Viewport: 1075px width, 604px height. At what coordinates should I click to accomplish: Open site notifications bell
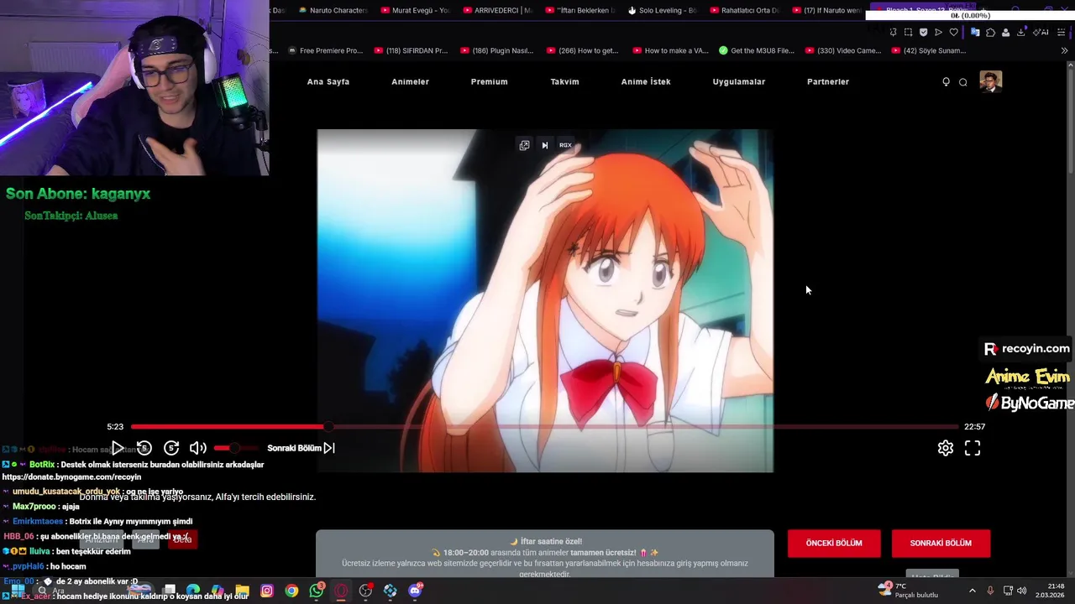[947, 82]
